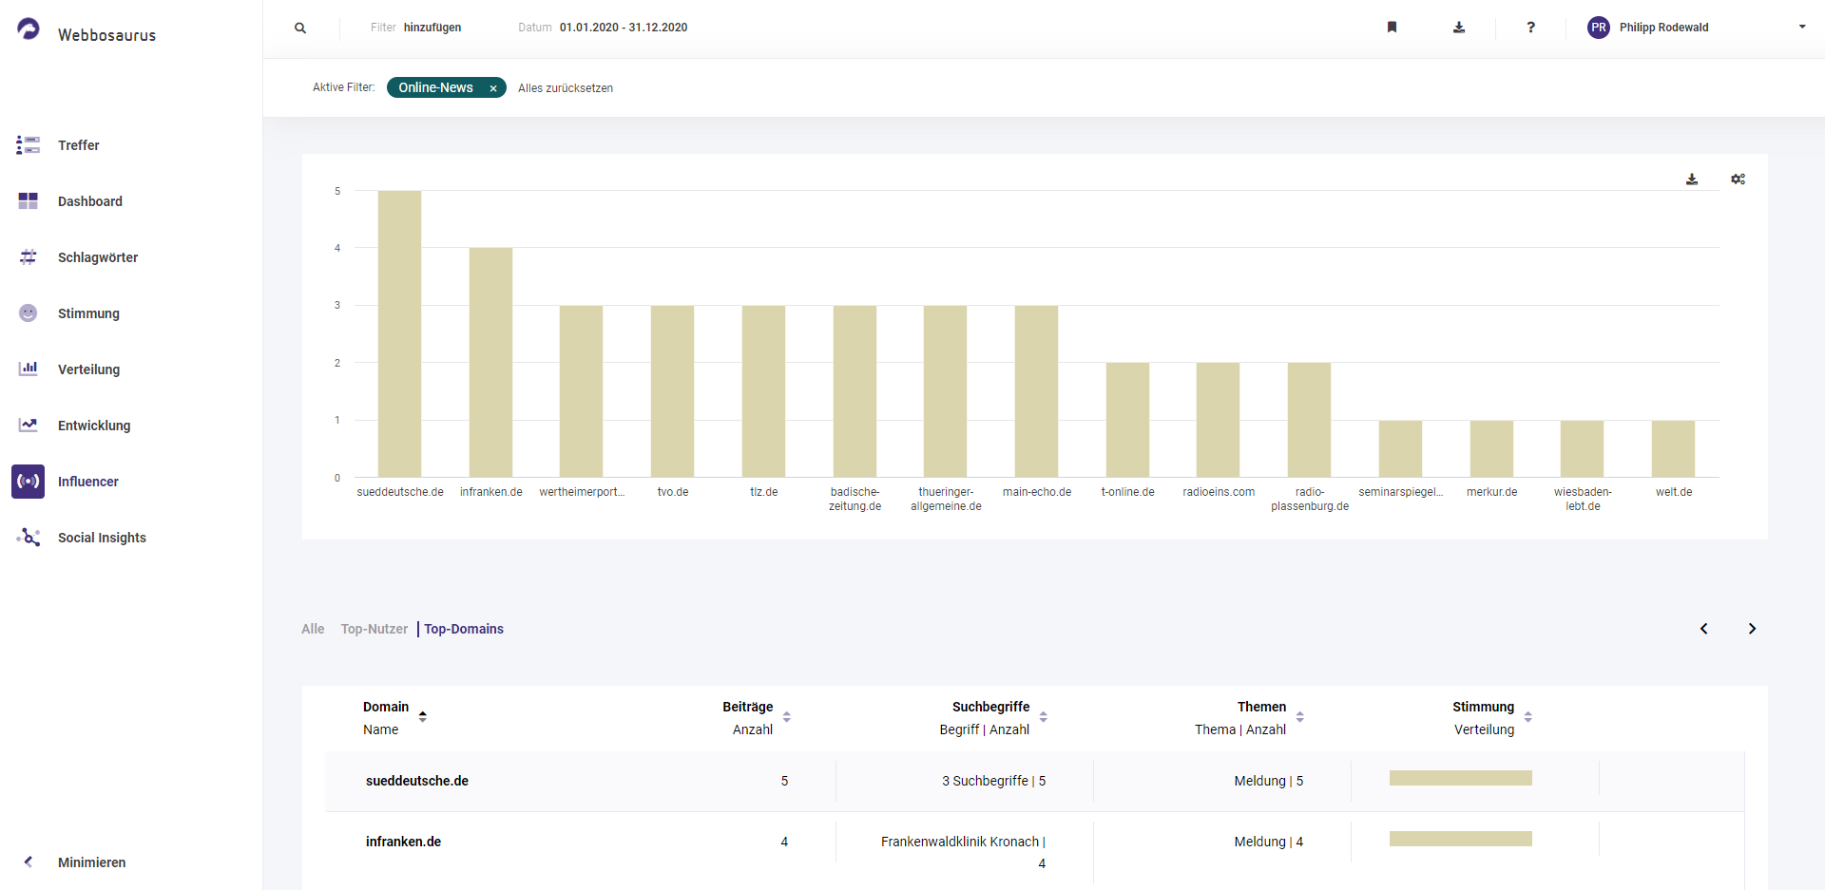The height and width of the screenshot is (890, 1825).
Task: Click the welt.de bar in chart
Action: point(1673,448)
